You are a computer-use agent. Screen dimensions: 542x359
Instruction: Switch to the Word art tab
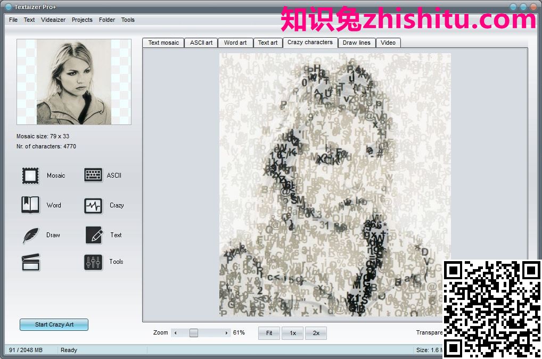235,43
